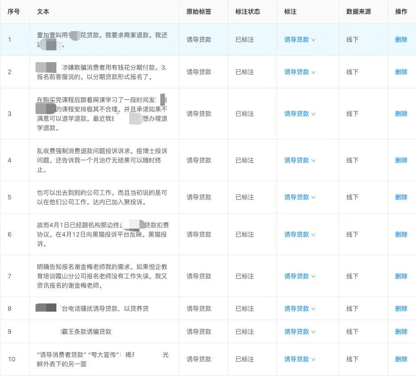The width and height of the screenshot is (416, 376).
Task: Select row 8 text 电话骚扰诱导贷款
Action: tap(93, 309)
